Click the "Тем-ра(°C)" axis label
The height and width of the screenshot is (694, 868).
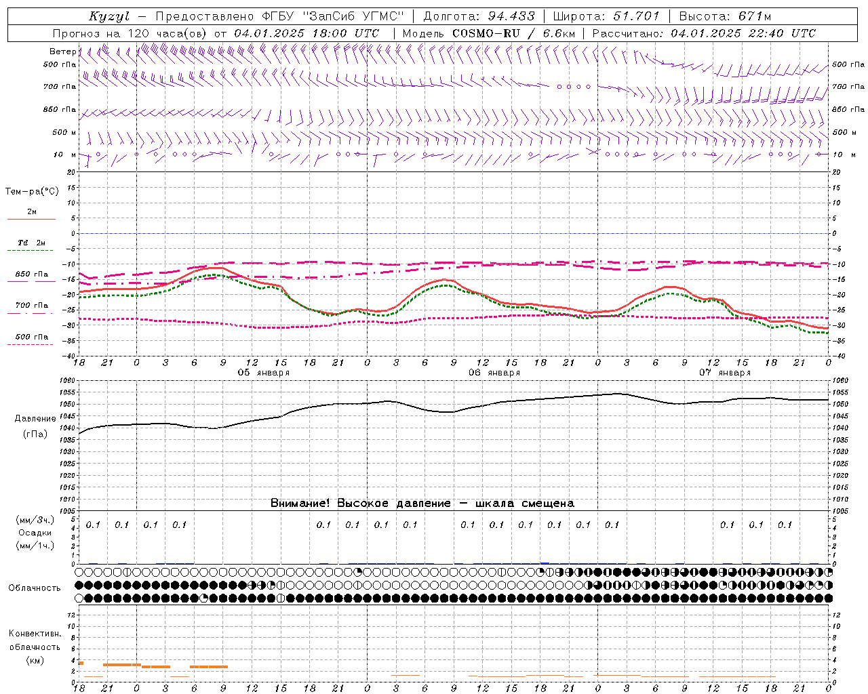point(32,192)
